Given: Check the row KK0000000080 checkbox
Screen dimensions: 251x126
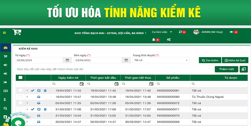Looking at the screenshot, I should pos(20,96).
